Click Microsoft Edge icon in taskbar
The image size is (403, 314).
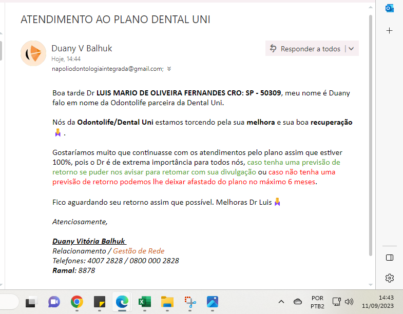coord(122,302)
